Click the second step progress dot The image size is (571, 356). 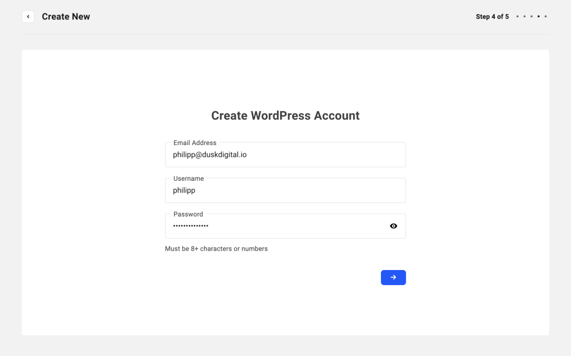pos(525,16)
